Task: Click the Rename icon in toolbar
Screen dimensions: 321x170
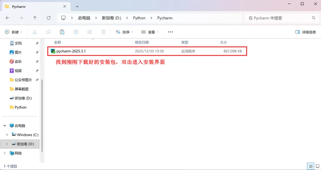Action: point(76,32)
